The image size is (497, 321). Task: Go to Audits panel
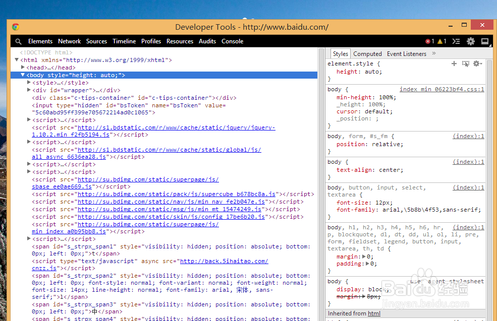207,41
